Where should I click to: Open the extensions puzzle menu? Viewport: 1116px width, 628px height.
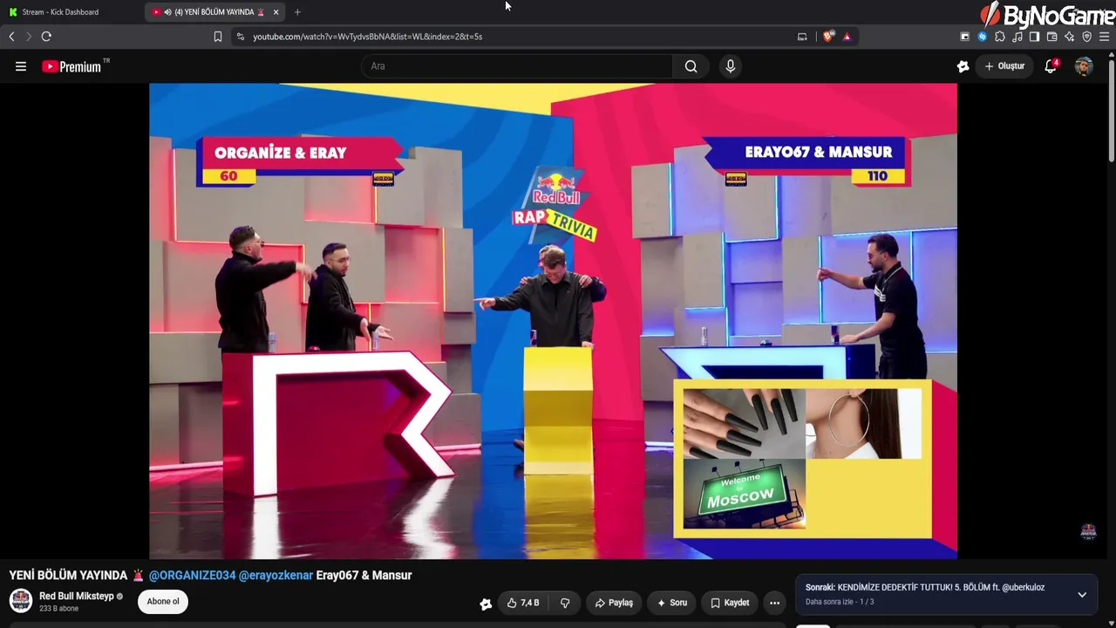click(x=999, y=37)
